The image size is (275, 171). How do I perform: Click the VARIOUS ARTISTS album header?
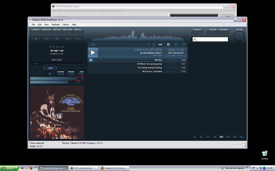click(x=148, y=50)
